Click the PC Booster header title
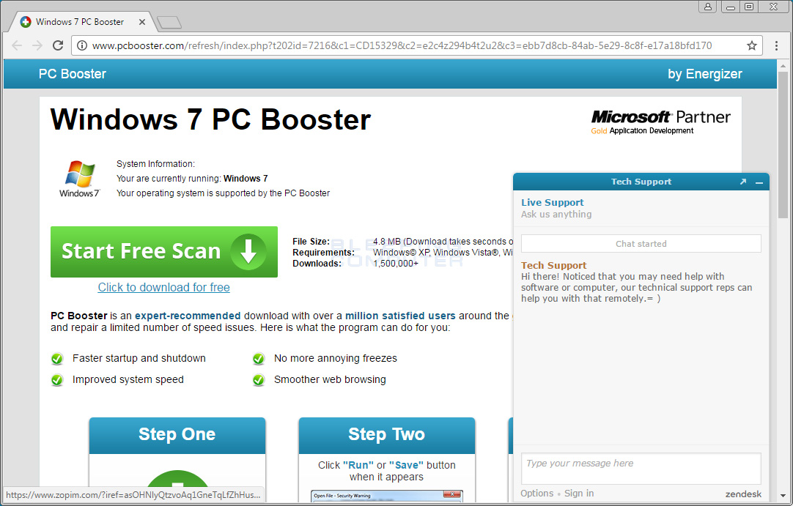This screenshot has width=793, height=506. click(x=73, y=74)
